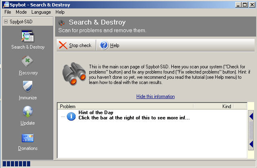This screenshot has height=168, width=257.
Task: Click 'Scan for problems and remove them.' subtitle
Action: tap(102, 30)
